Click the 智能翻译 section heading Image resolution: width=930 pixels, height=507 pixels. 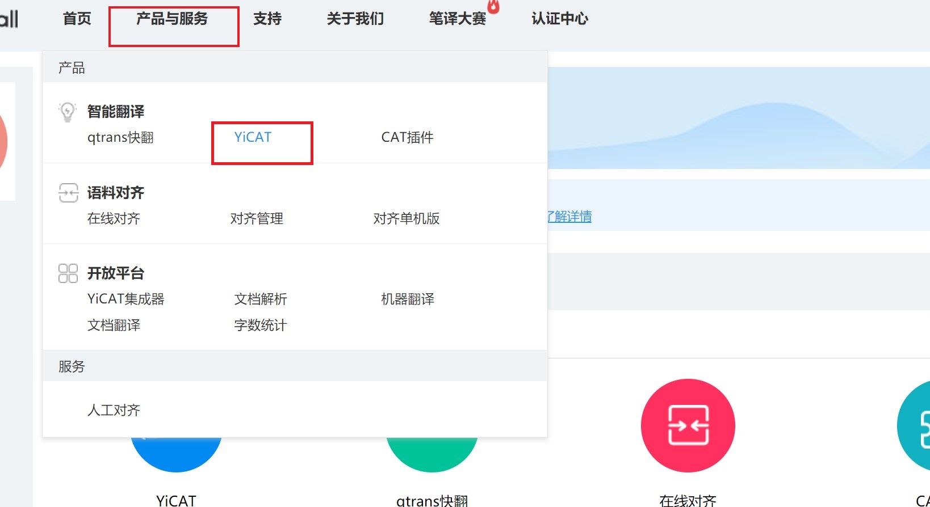[x=116, y=112]
